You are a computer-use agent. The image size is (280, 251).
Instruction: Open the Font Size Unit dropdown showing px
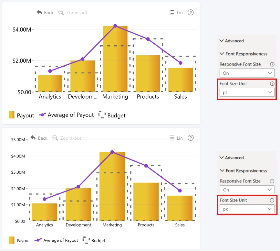[x=247, y=209]
